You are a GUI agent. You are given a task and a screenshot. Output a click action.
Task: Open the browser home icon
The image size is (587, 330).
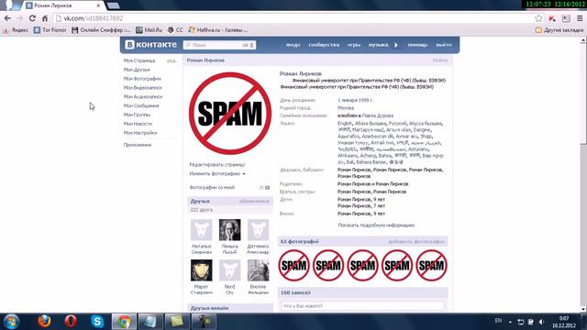click(45, 18)
